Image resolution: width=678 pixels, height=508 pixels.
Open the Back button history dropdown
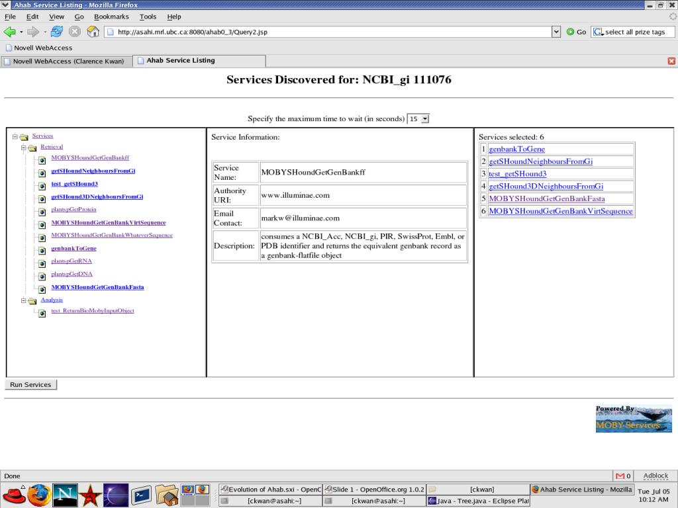click(x=21, y=32)
